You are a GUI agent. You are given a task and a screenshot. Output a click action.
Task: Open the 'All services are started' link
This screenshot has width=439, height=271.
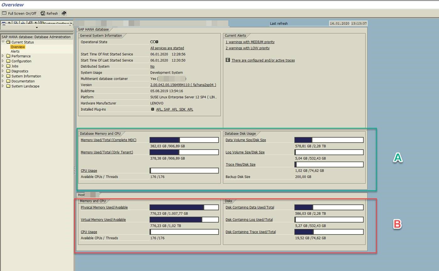167,48
